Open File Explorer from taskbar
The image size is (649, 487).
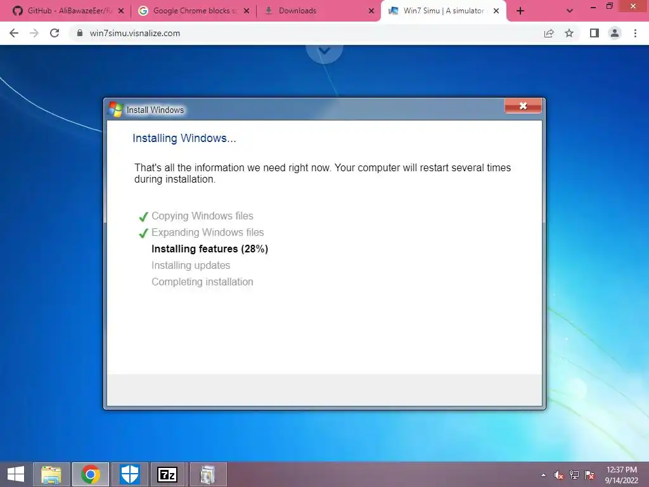(51, 474)
